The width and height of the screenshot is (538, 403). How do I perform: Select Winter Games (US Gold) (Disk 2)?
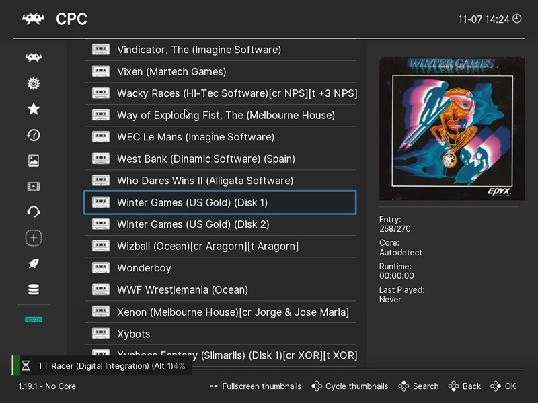tap(220, 224)
